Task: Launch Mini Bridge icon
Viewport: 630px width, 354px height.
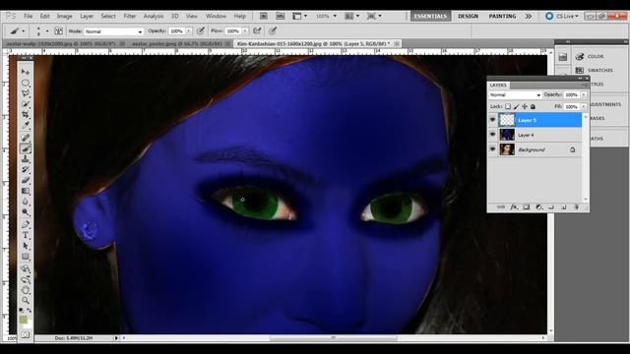Action: [x=280, y=16]
